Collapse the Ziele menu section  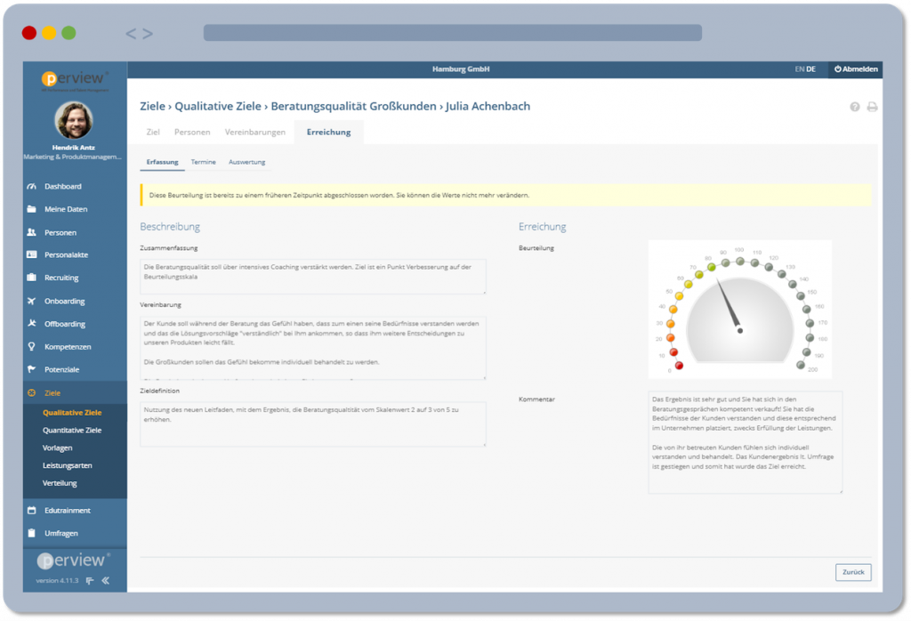click(x=52, y=392)
